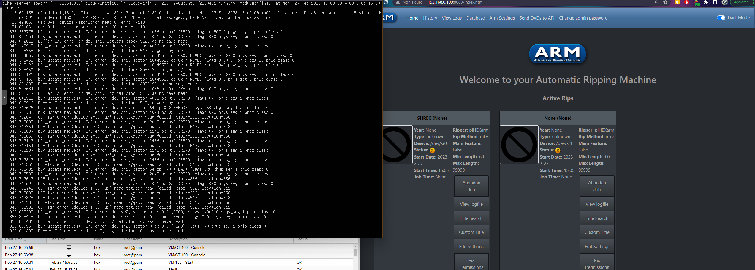Open the blocked-disc thumbnail for the sr1 rip
The width and height of the screenshot is (755, 270).
519,145
